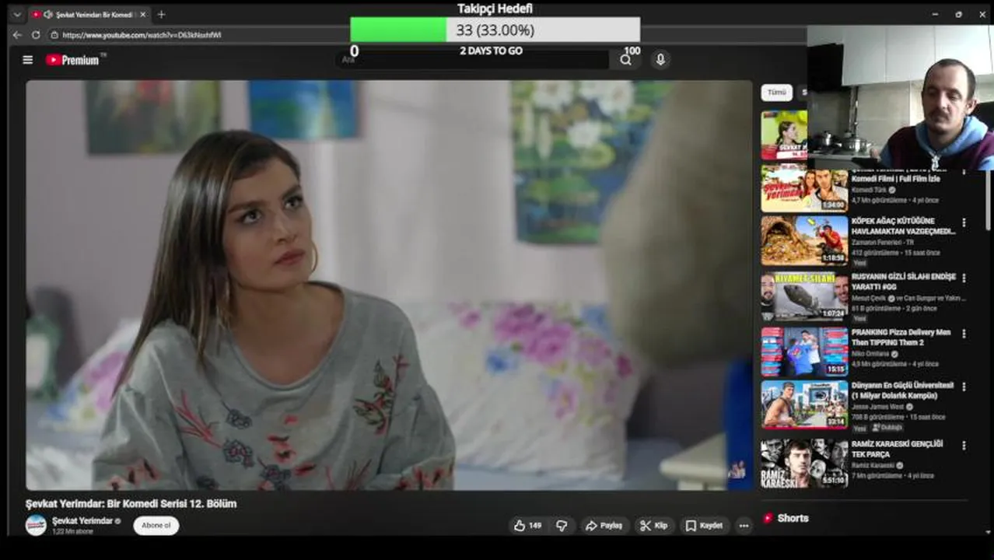This screenshot has height=560, width=994.
Task: Save video with Kaydet button
Action: pos(704,526)
